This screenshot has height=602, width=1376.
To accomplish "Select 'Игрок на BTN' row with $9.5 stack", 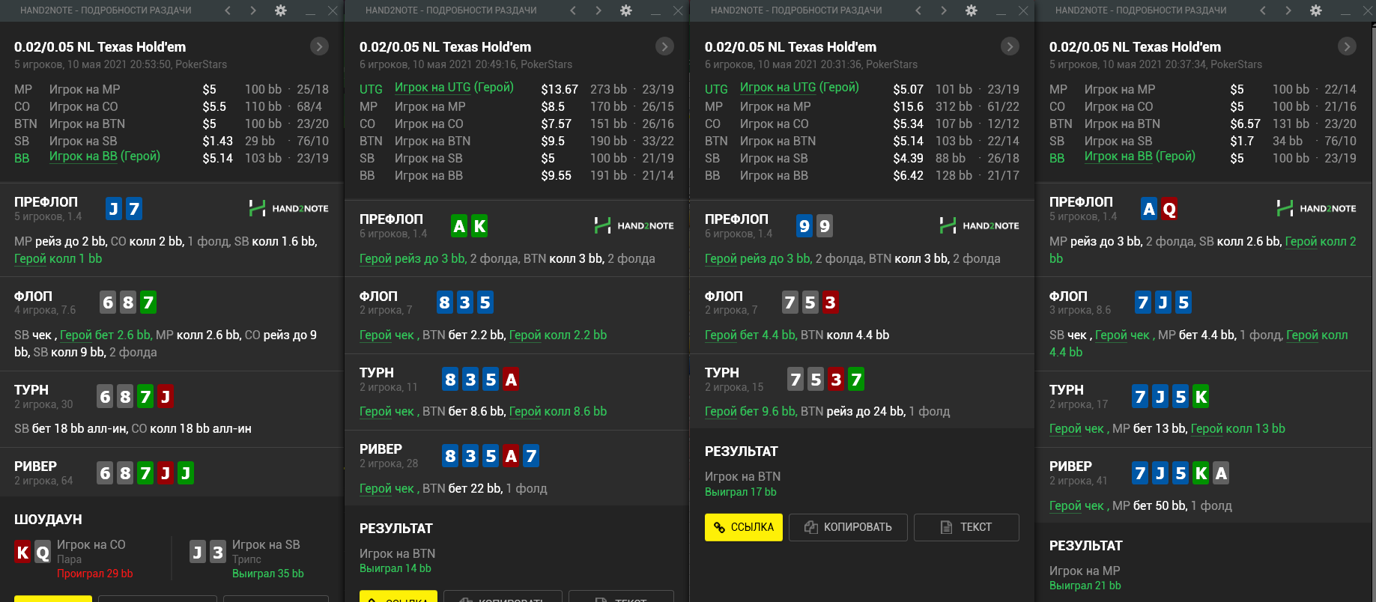I will coord(517,141).
